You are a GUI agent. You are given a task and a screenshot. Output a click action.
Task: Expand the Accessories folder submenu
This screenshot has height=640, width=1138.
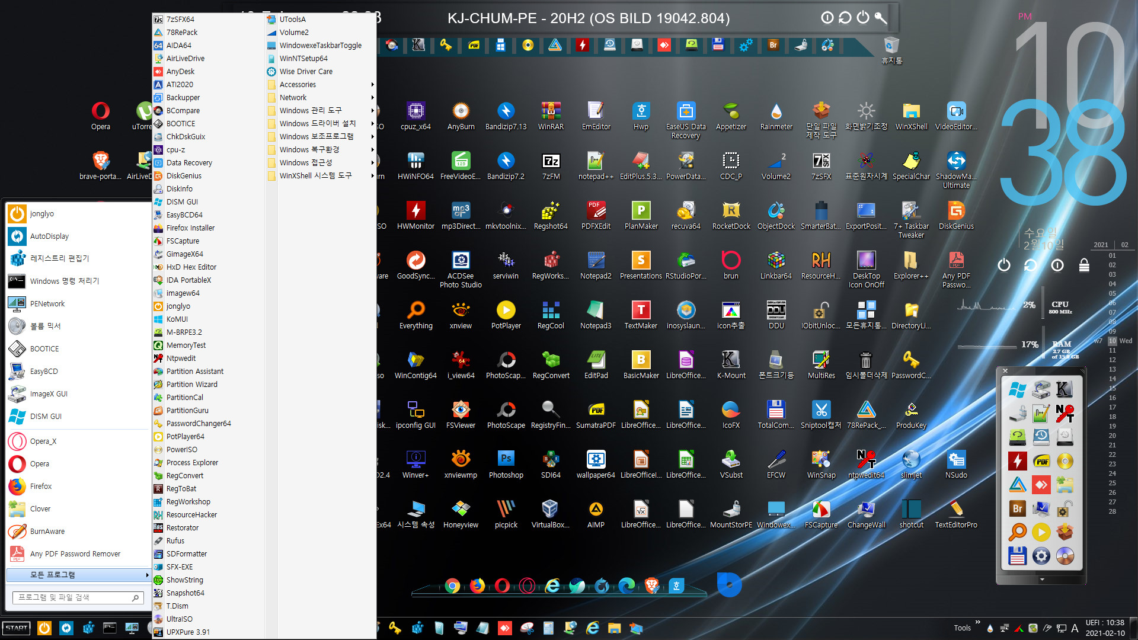321,85
